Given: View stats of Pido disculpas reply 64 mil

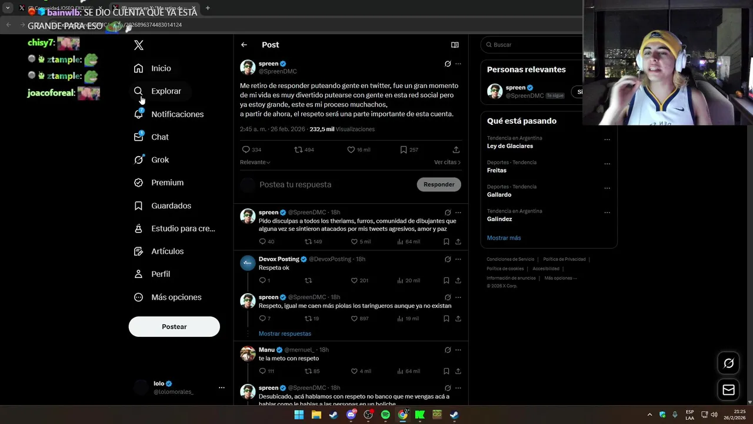Looking at the screenshot, I should (408, 241).
